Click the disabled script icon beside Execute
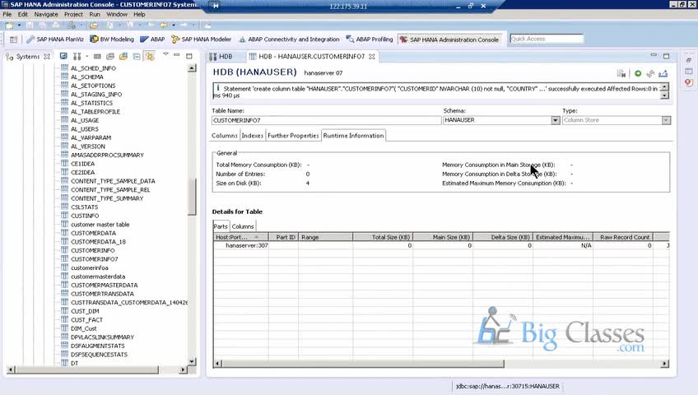 pyautogui.click(x=621, y=73)
